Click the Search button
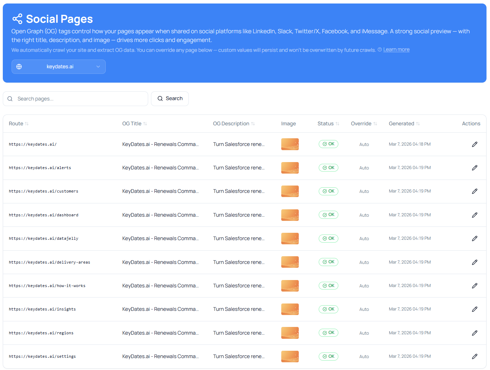The image size is (490, 370). (x=170, y=99)
